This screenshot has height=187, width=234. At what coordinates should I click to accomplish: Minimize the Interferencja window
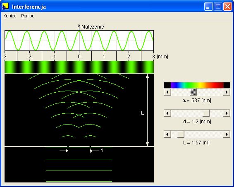pyautogui.click(x=208, y=7)
